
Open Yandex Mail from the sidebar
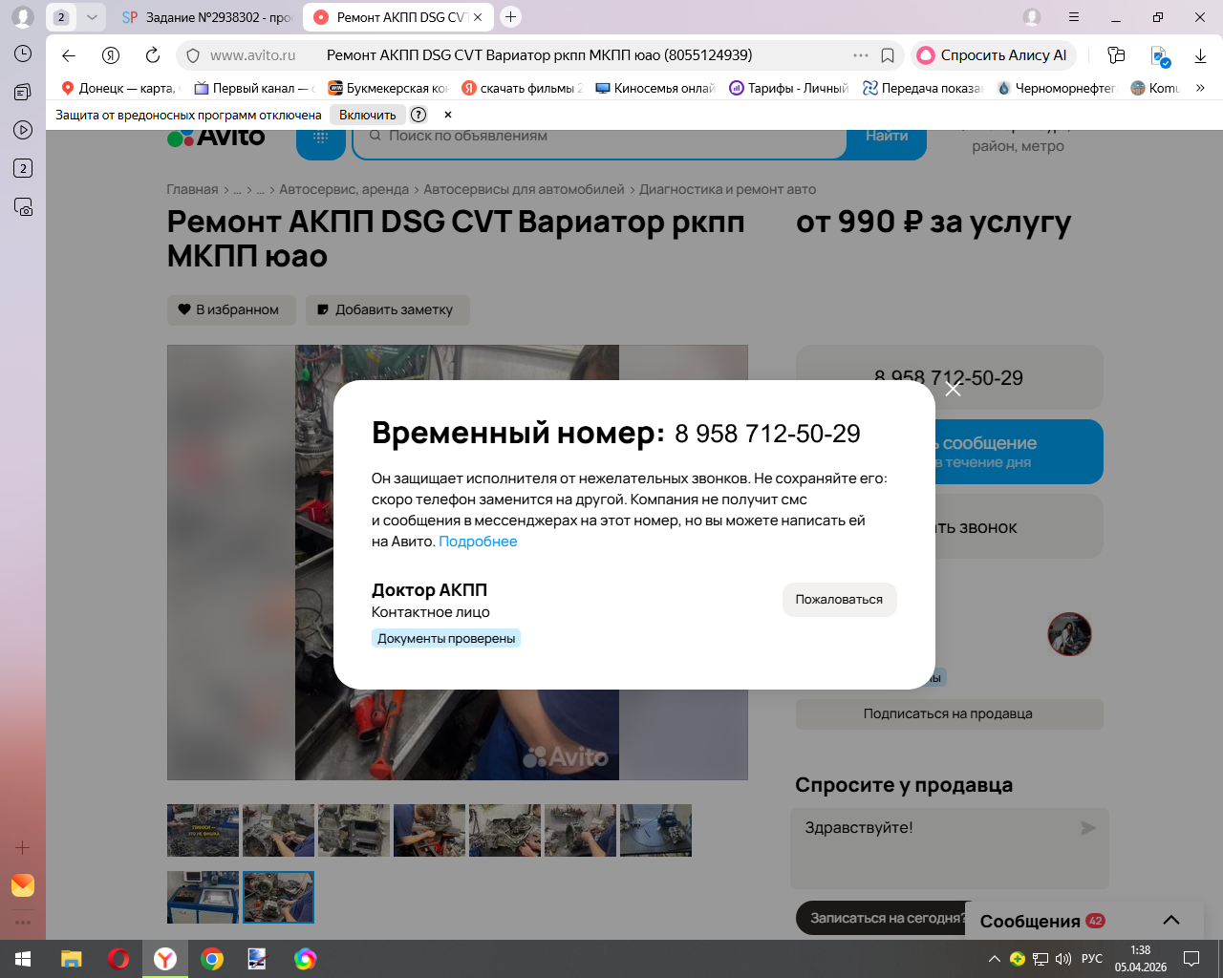tap(23, 885)
